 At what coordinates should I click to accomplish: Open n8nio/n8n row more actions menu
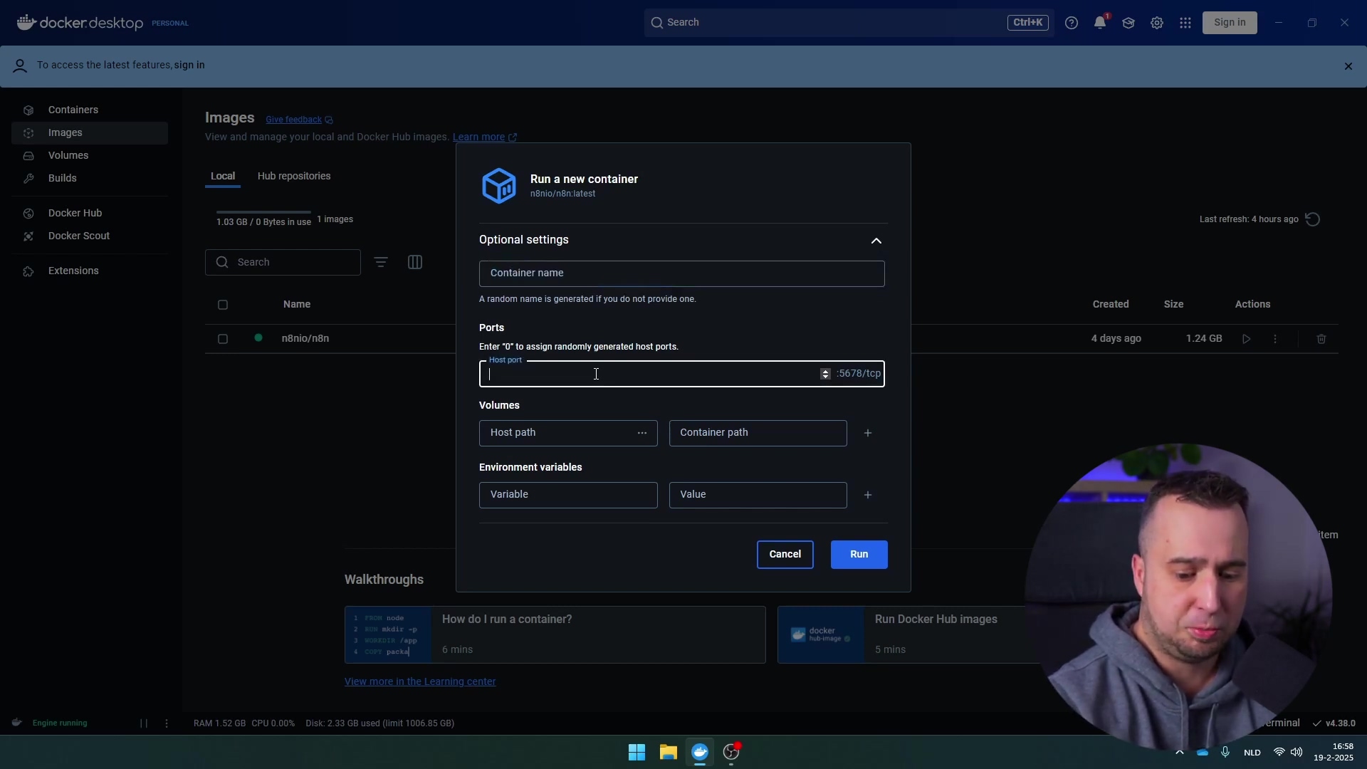click(x=1275, y=340)
